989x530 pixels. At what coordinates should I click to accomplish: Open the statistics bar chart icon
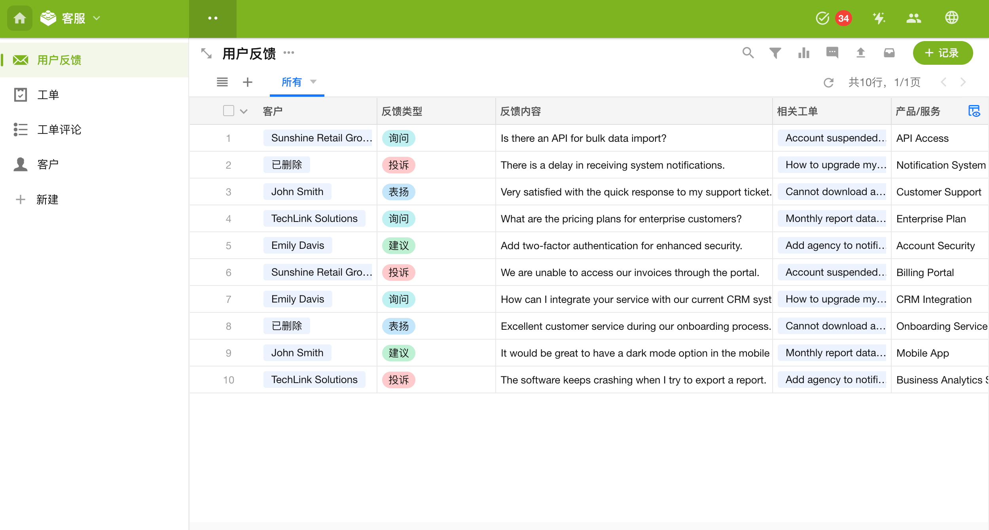803,53
